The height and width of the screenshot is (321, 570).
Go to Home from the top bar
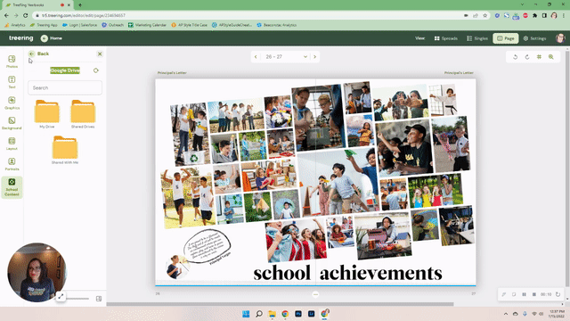click(52, 38)
